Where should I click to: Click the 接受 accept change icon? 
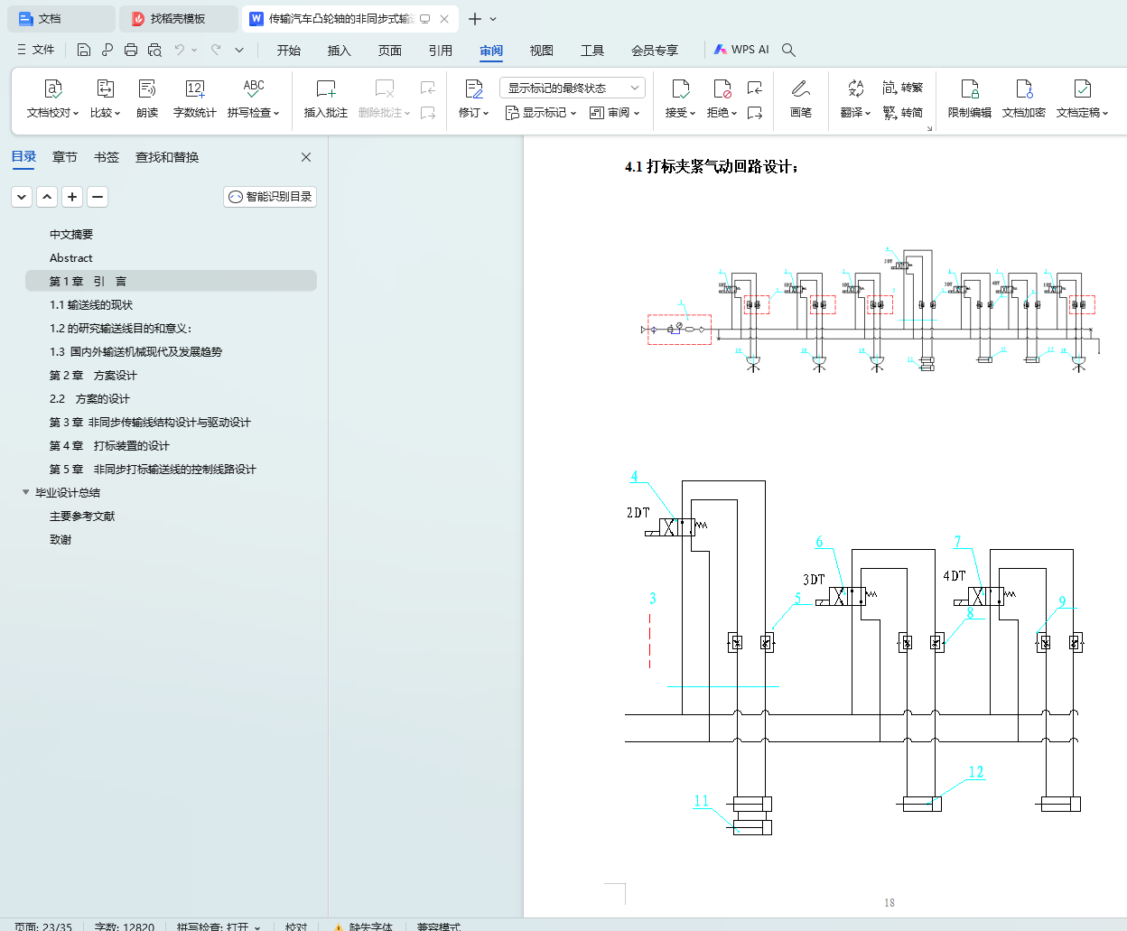click(681, 88)
